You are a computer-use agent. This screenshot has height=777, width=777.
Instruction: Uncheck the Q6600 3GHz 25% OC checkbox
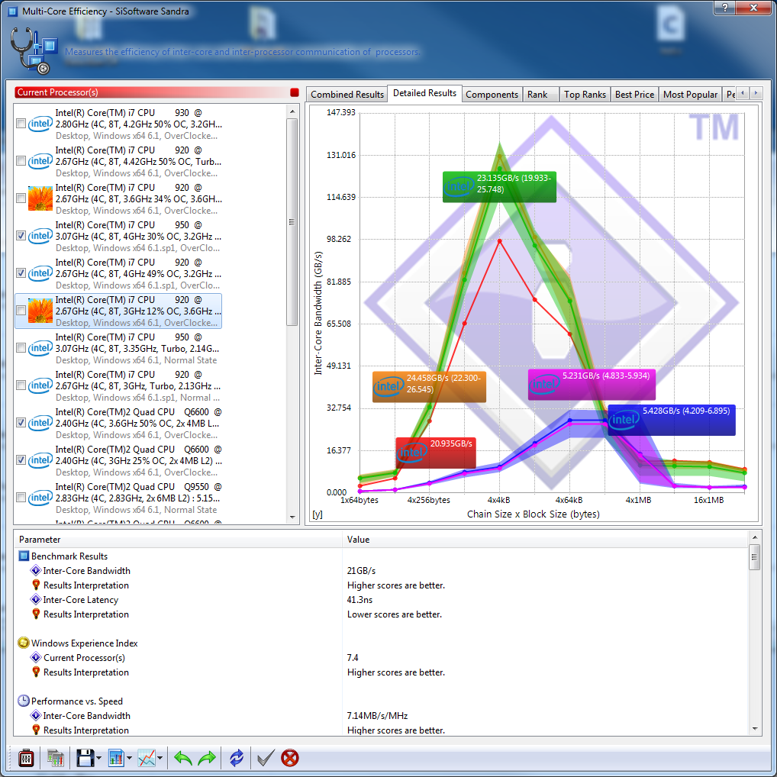point(21,459)
